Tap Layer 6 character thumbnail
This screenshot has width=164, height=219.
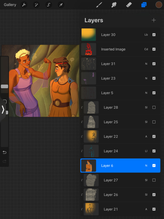pyautogui.click(x=89, y=165)
